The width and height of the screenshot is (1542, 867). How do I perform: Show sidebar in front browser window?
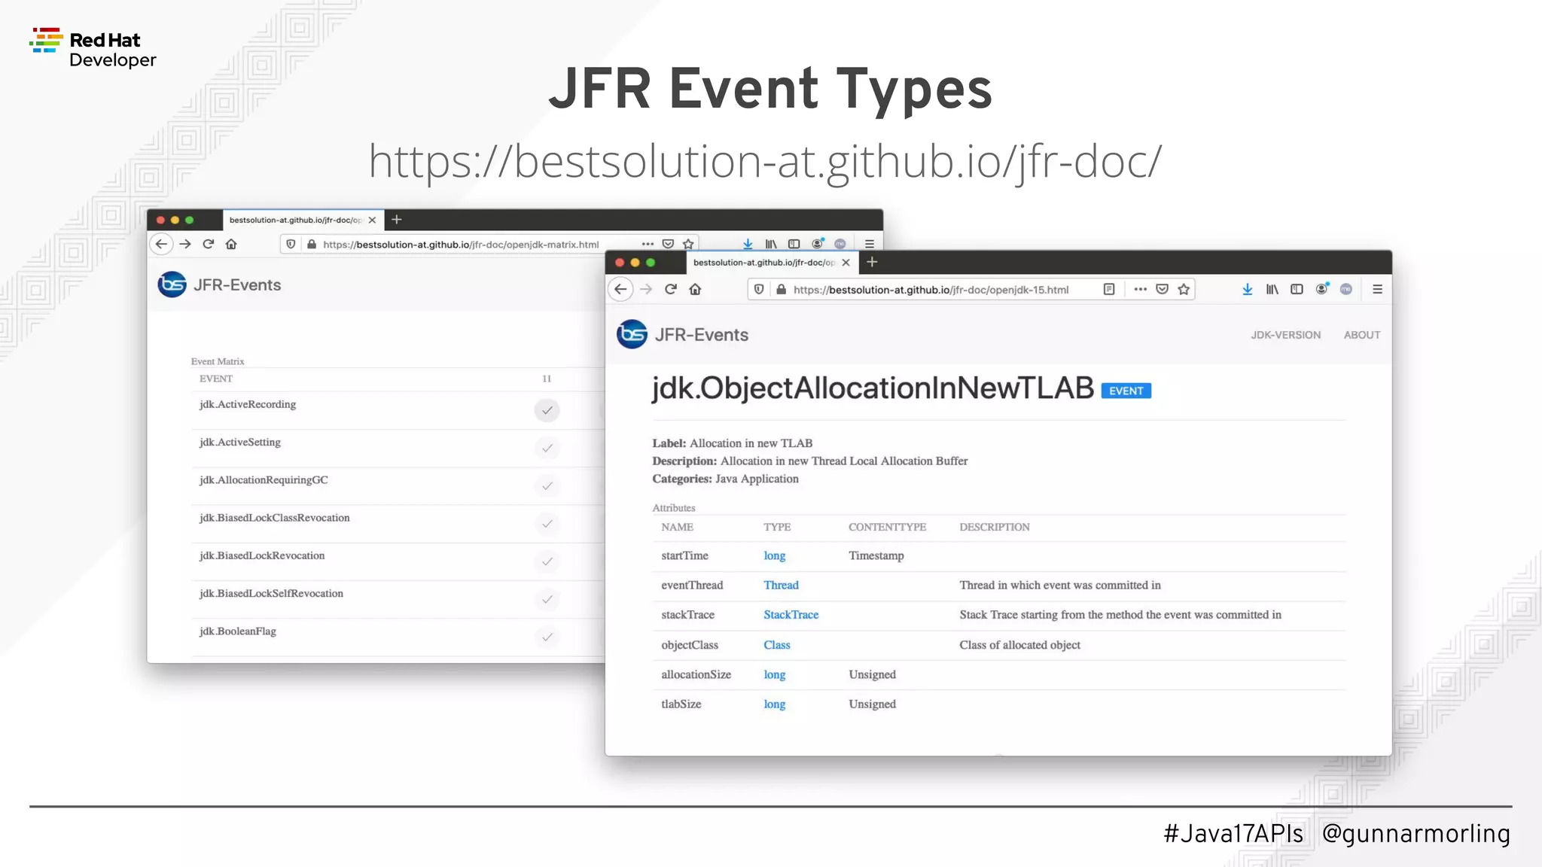1297,290
